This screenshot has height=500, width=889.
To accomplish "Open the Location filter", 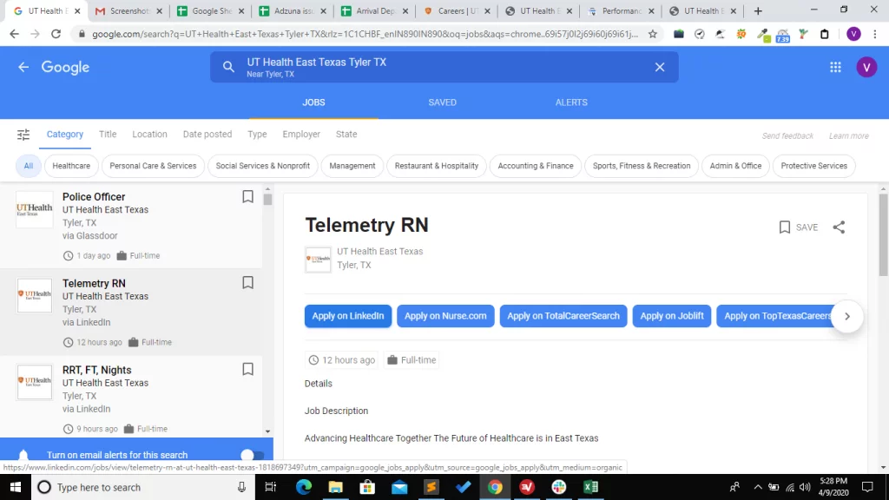I will coord(149,135).
